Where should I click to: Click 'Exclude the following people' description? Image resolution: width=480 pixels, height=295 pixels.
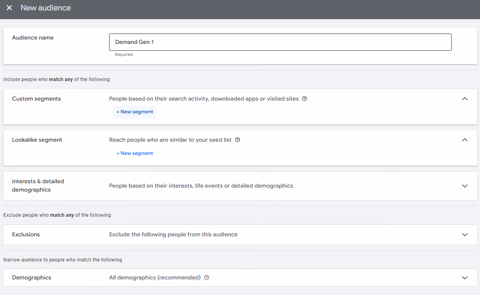pos(173,234)
